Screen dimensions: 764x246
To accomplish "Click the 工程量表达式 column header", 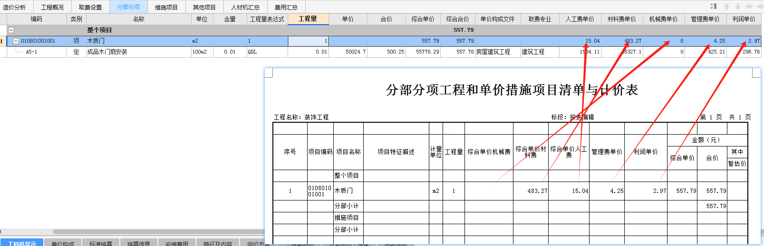I will coord(267,19).
